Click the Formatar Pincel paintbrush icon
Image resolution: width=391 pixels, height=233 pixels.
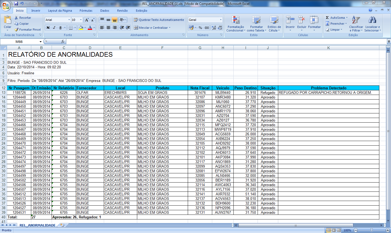click(16, 30)
